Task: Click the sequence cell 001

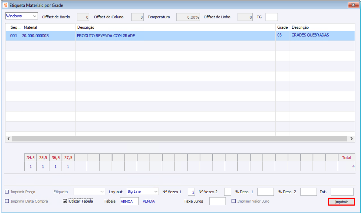Action: click(x=14, y=36)
